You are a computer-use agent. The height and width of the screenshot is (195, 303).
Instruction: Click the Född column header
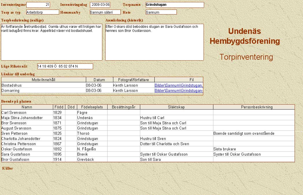pos(59,107)
